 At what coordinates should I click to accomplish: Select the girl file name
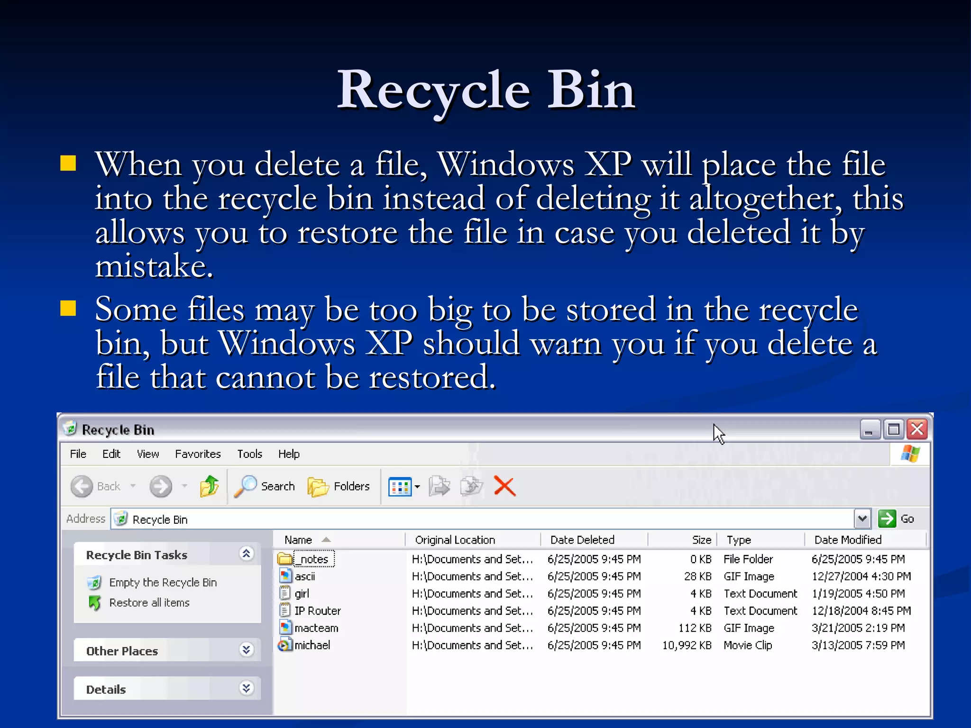click(302, 593)
